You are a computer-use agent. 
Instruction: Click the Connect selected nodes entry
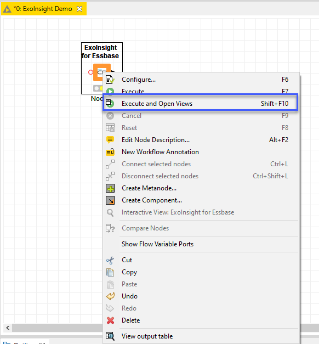[201, 164]
